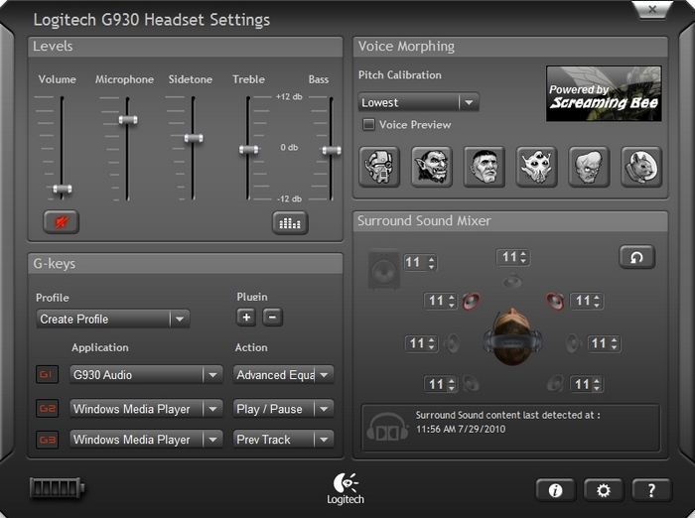This screenshot has height=518, width=695.
Task: Click the subwoofer speaker icon
Action: (x=384, y=269)
